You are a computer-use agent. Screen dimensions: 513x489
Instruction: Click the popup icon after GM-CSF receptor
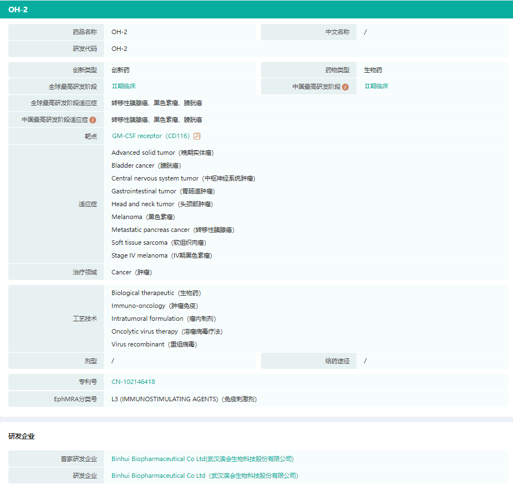pyautogui.click(x=197, y=136)
